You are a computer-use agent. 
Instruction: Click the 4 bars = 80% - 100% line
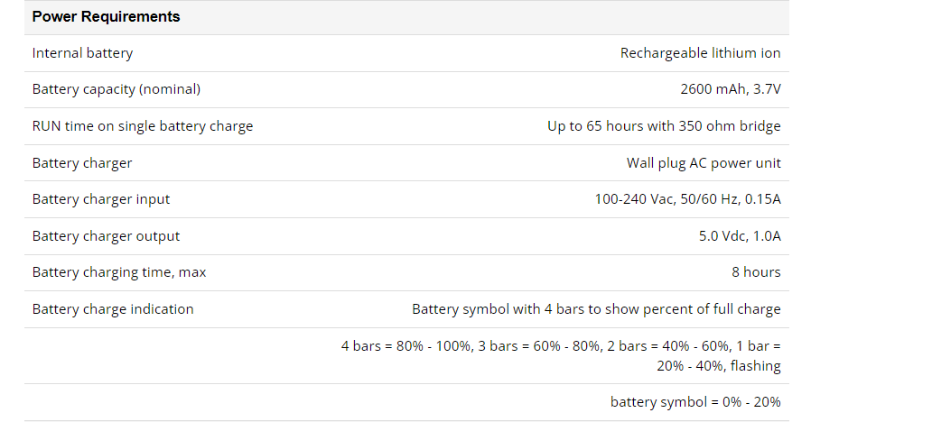point(561,346)
